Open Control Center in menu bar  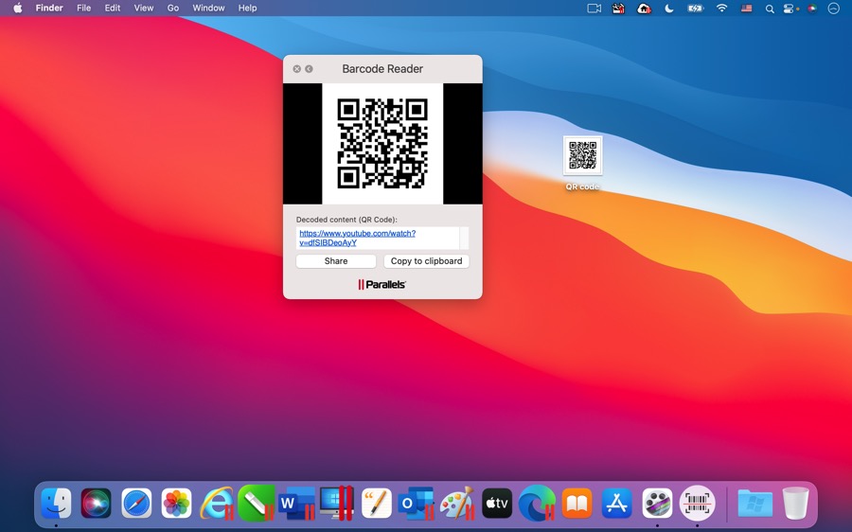(789, 9)
